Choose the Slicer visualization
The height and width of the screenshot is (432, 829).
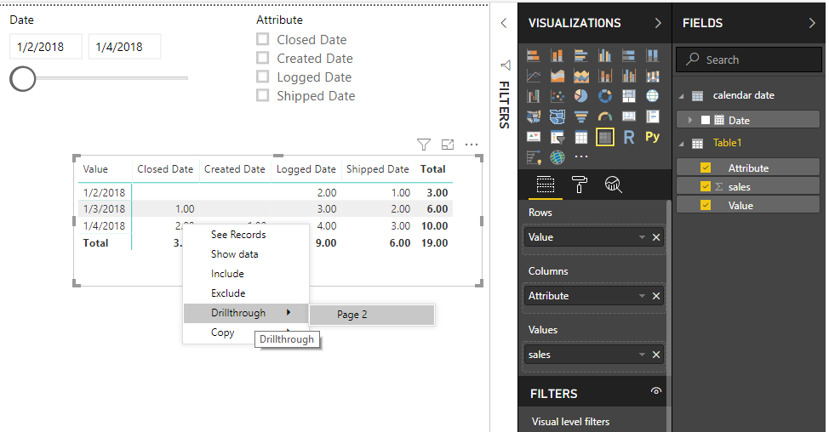557,137
